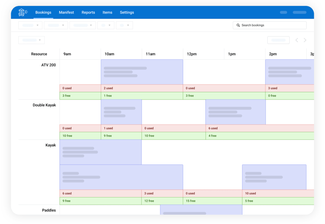Click Kayak '6 used' cell

(101, 193)
